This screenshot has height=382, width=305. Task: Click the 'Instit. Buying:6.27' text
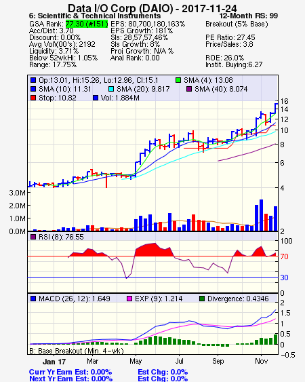click(x=234, y=65)
